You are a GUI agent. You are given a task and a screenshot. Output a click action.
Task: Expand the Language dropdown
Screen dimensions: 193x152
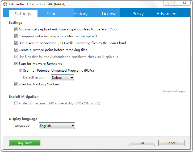[57, 126]
